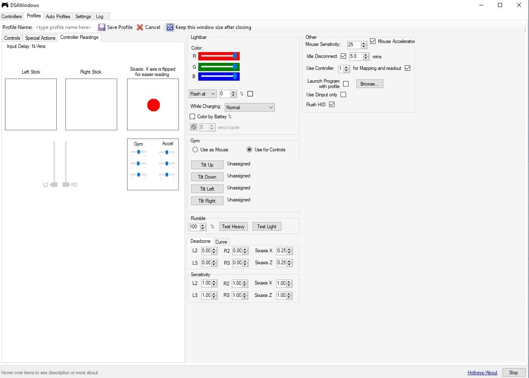The height and width of the screenshot is (378, 529).
Task: Click the keep window size icon
Action: [170, 27]
